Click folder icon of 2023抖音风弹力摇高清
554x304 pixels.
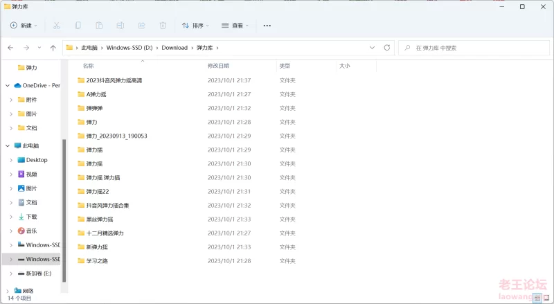pyautogui.click(x=81, y=80)
